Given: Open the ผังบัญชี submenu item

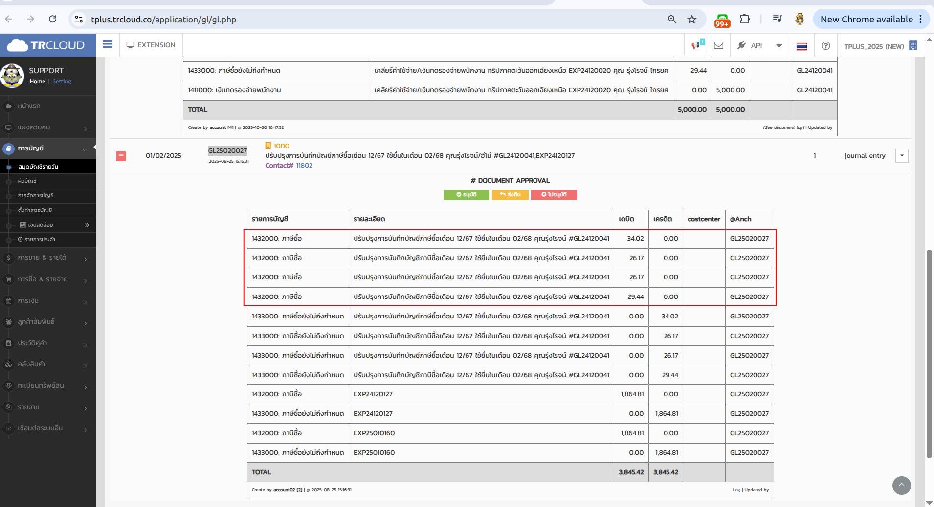Looking at the screenshot, I should click(x=27, y=181).
